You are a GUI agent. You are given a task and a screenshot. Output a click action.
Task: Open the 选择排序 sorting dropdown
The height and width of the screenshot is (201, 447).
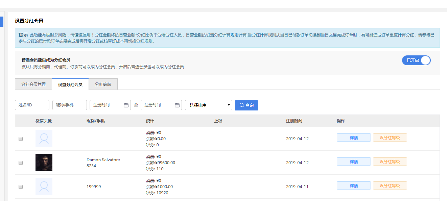click(208, 105)
